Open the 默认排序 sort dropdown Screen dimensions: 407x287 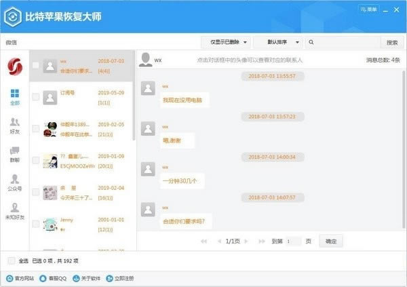(278, 42)
